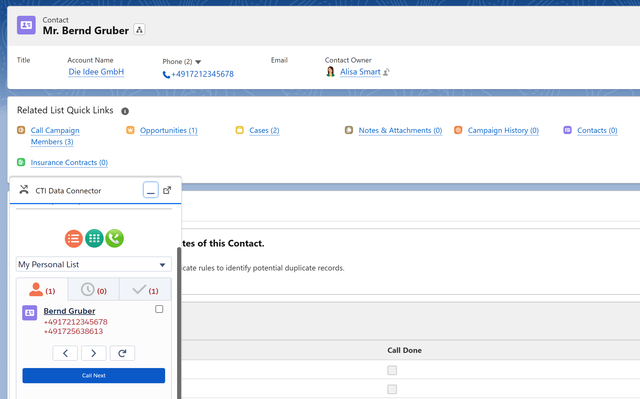This screenshot has height=399, width=640.
Task: Click the phone handset icon next to +4917212345678
Action: tap(166, 75)
